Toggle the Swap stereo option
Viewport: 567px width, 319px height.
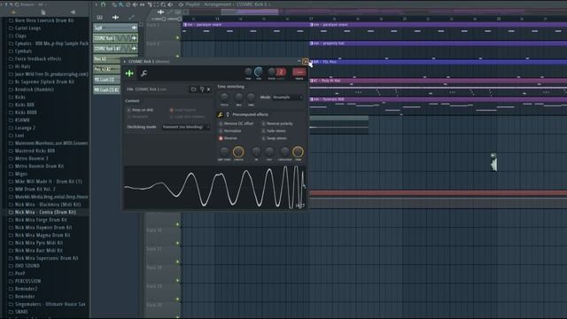(274, 138)
